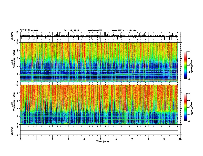
Task: Click time-axis tick label '0'
Action: (20, 139)
